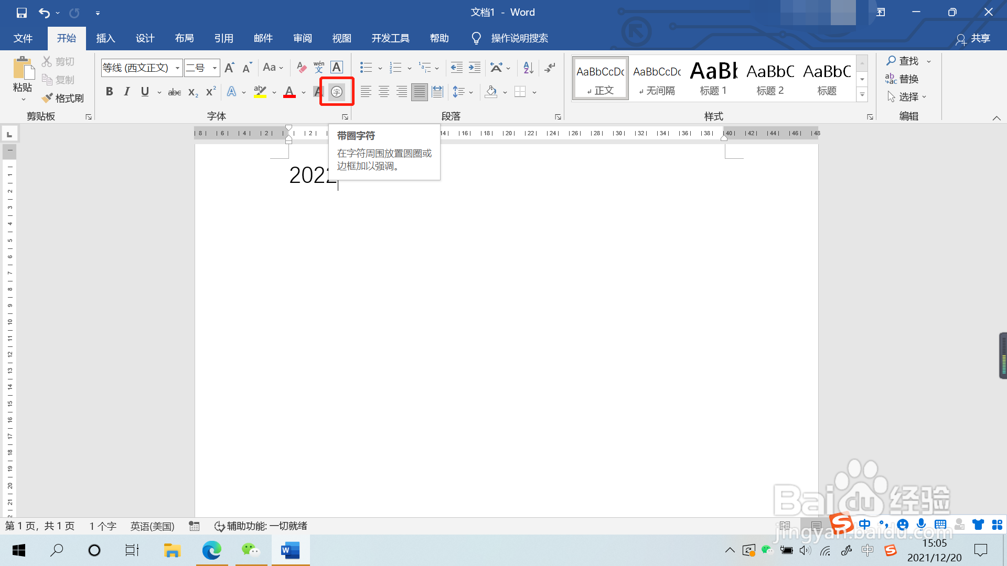Screen dimensions: 1007x566
Task: Click the Format Painter (格式刷) brush
Action: pyautogui.click(x=63, y=98)
